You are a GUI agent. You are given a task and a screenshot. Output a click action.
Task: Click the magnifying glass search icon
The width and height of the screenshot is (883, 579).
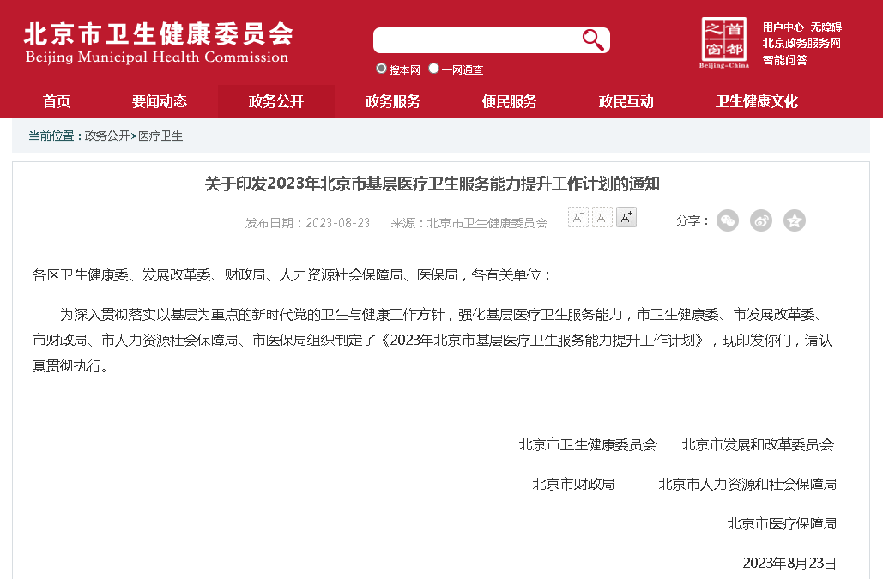point(593,40)
